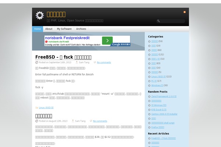Open the About menu item

(x=49, y=29)
